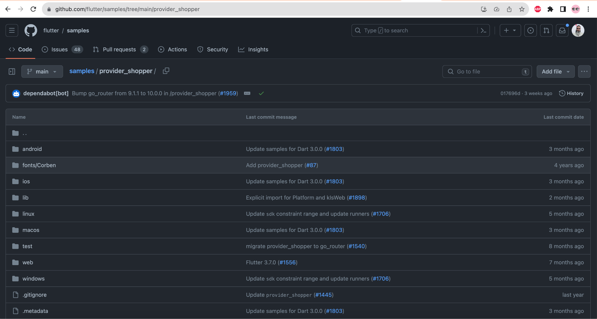
Task: Click the .gitignore file icon
Action: click(x=15, y=295)
